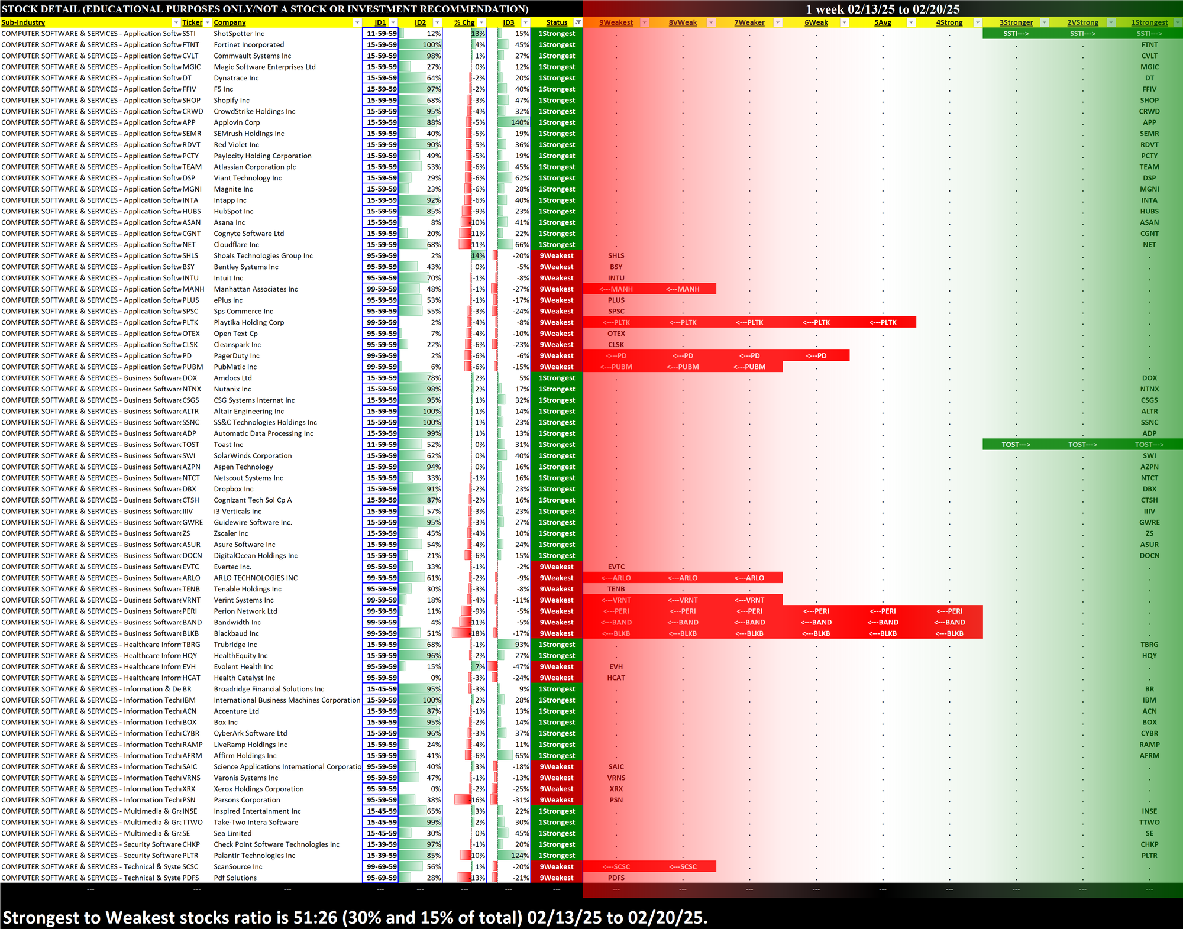Open the 3Stronger column filter arrow

1045,22
